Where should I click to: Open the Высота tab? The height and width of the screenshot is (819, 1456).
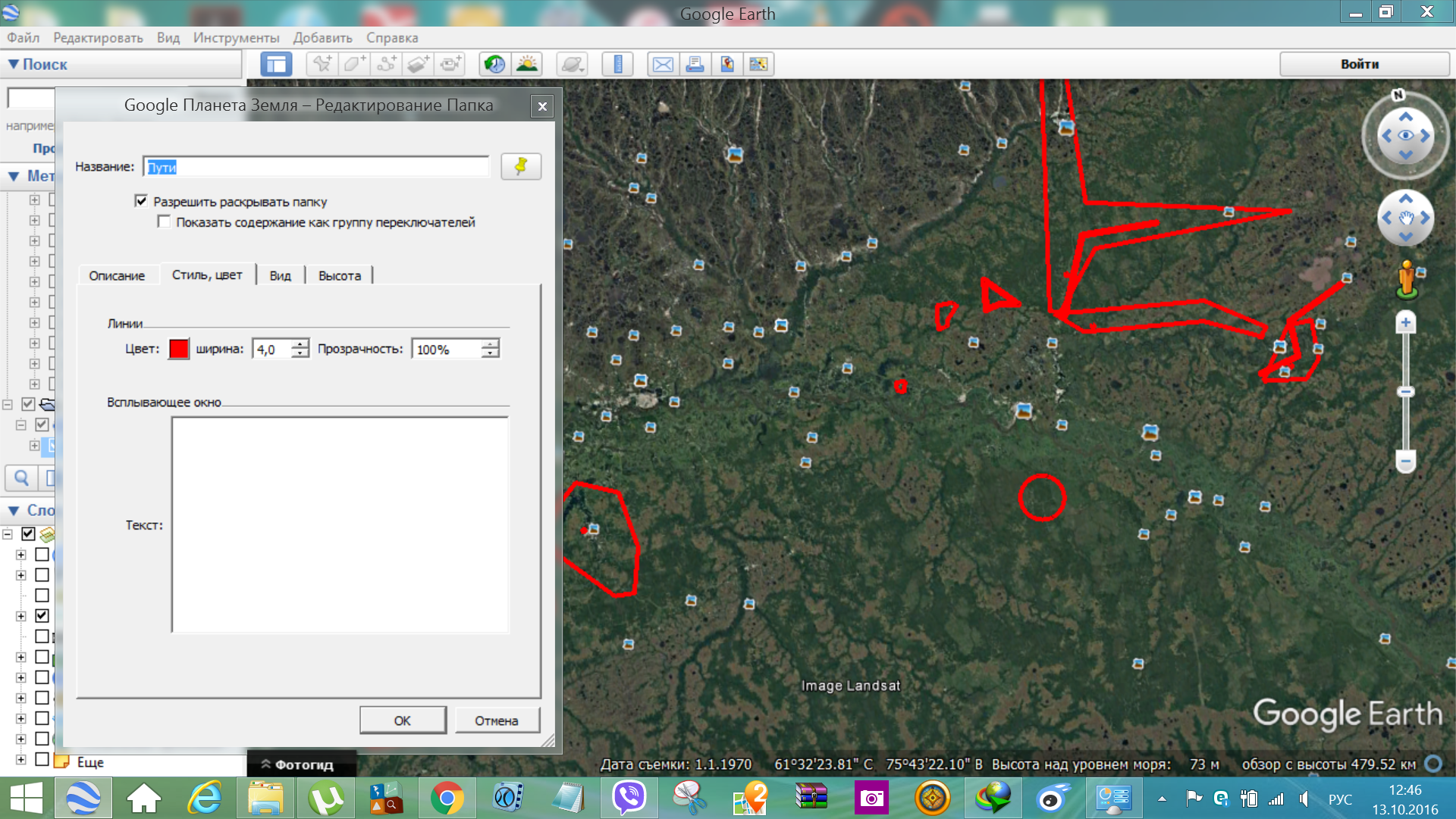point(339,275)
